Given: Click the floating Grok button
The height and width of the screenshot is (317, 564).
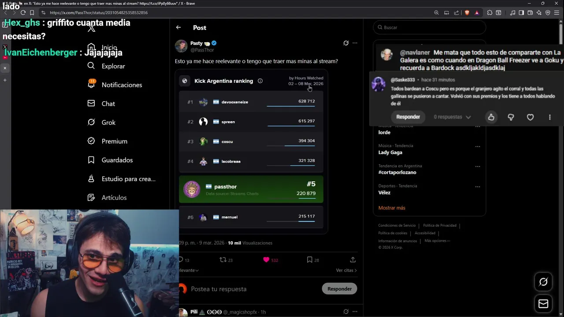Looking at the screenshot, I should click(x=543, y=282).
